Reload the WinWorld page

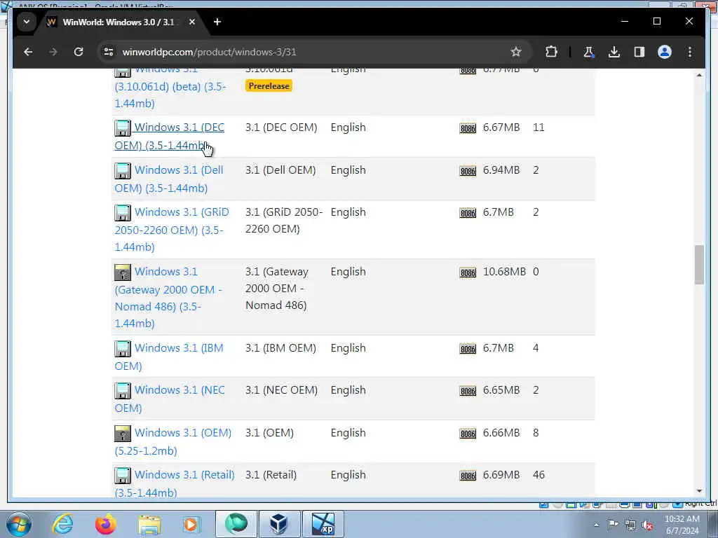pyautogui.click(x=79, y=52)
